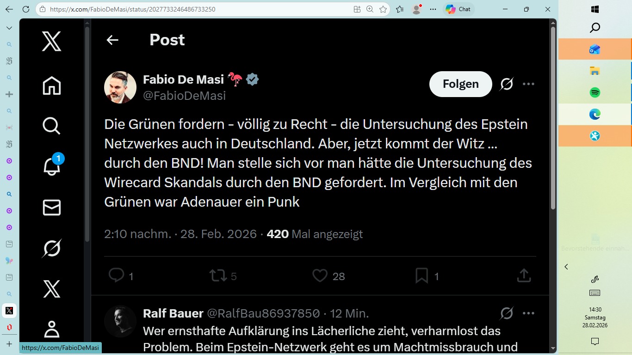
Task: Open the Notifications bell with badge 1
Action: tap(51, 166)
